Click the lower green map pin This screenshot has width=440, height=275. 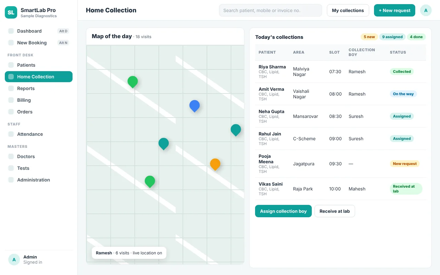pos(150,181)
